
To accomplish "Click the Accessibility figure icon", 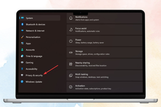I will tap(22, 69).
